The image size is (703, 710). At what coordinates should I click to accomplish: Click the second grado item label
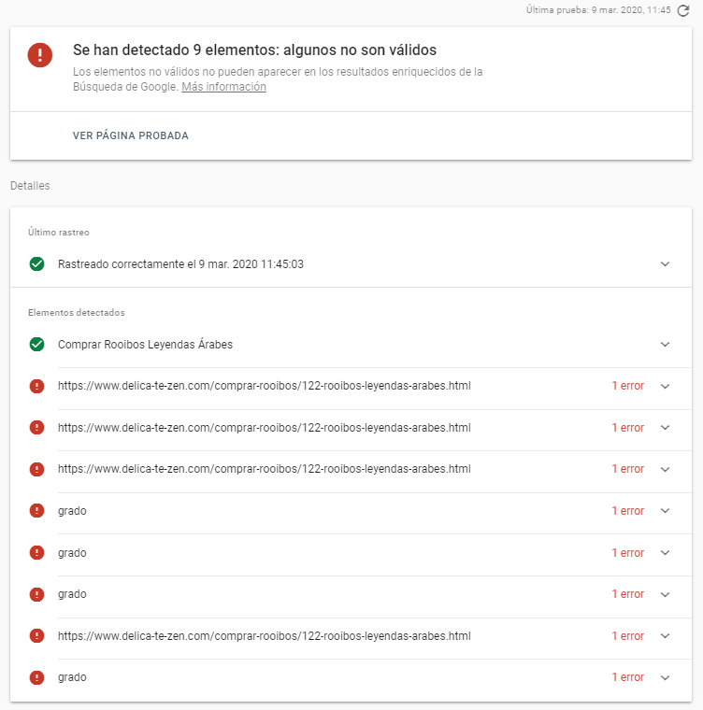coord(72,553)
